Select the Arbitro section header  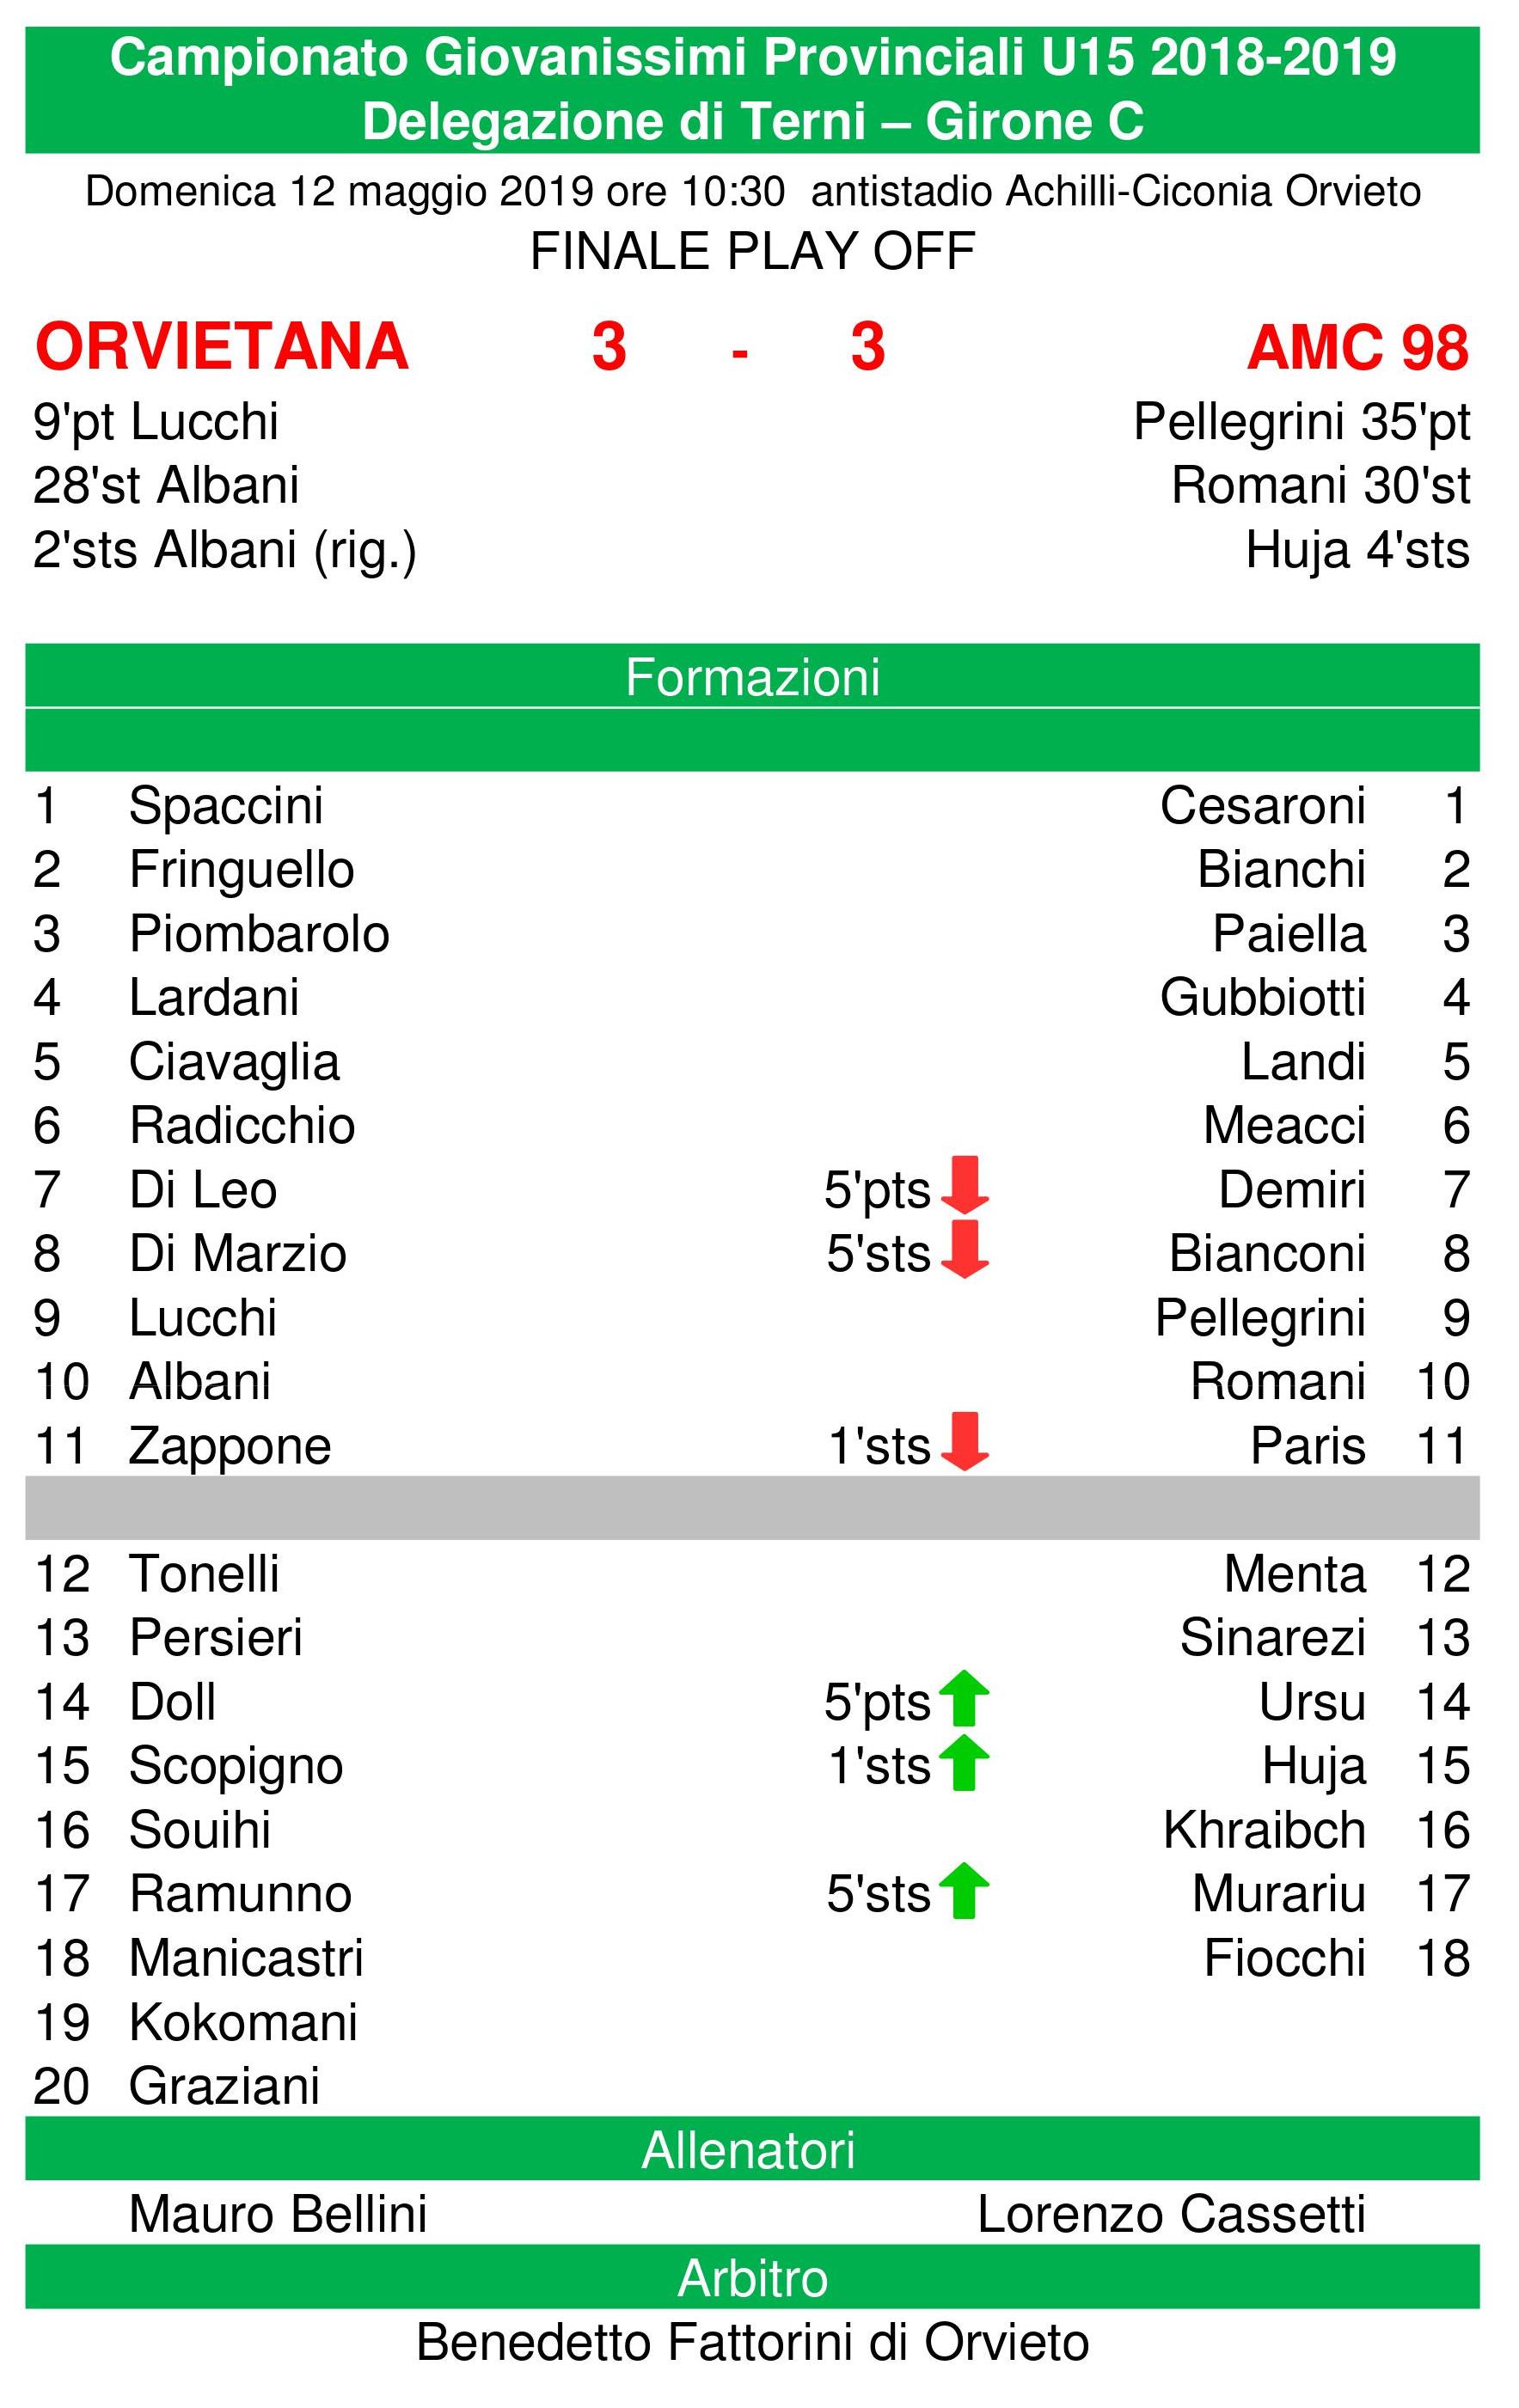[752, 2278]
